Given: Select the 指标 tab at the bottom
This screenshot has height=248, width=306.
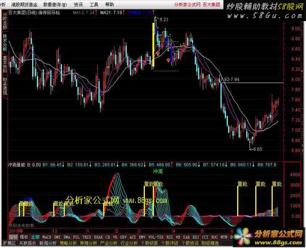Looking at the screenshot, I should coord(13,237).
